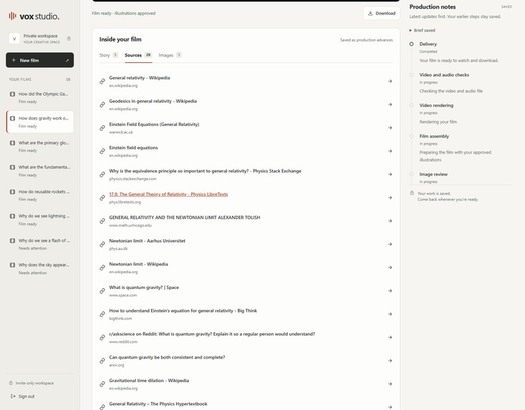This screenshot has height=410, width=525.
Task: Click the Image review step
Action: [433, 175]
